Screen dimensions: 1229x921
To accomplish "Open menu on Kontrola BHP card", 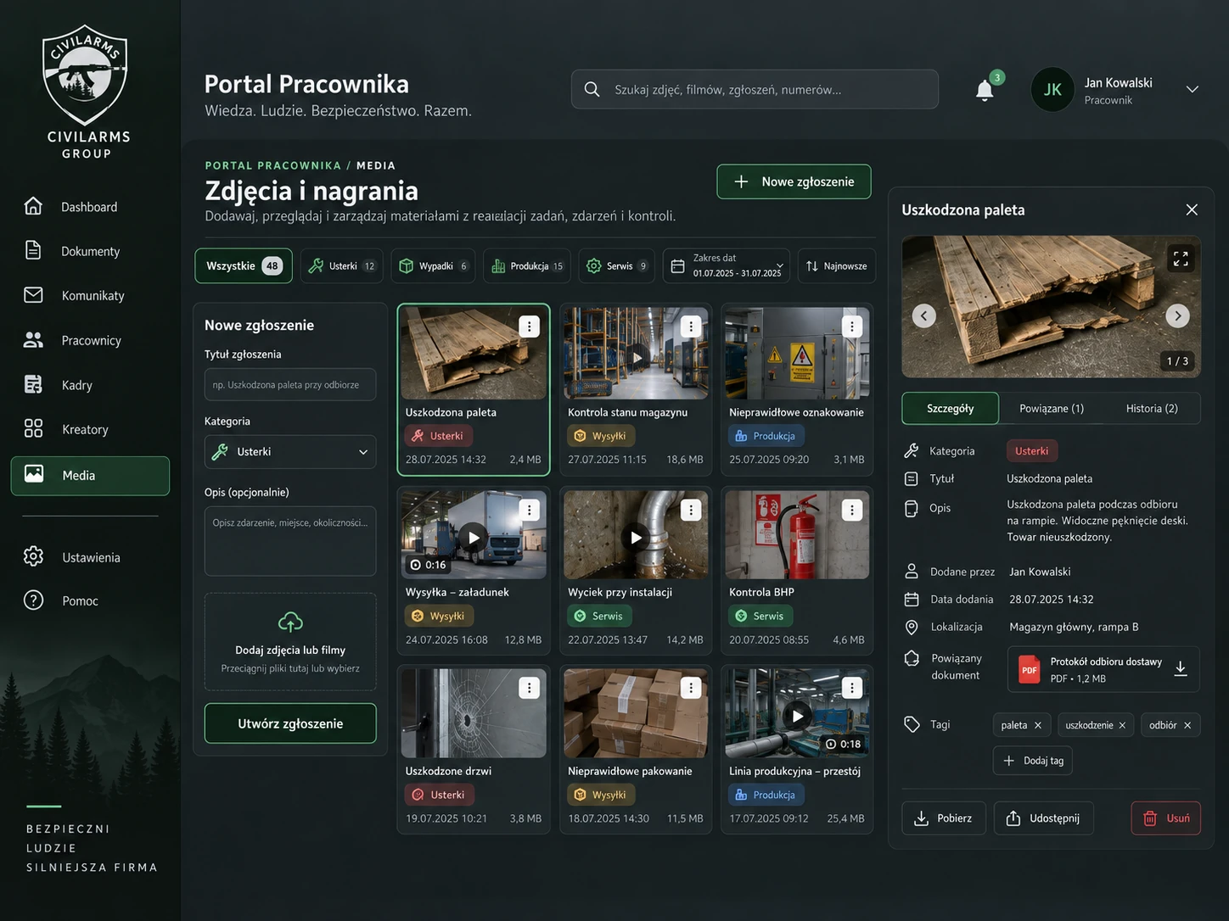I will pyautogui.click(x=852, y=510).
